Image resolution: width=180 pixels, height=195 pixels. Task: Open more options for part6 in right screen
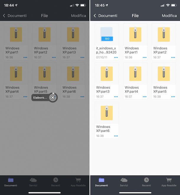[x=116, y=136]
